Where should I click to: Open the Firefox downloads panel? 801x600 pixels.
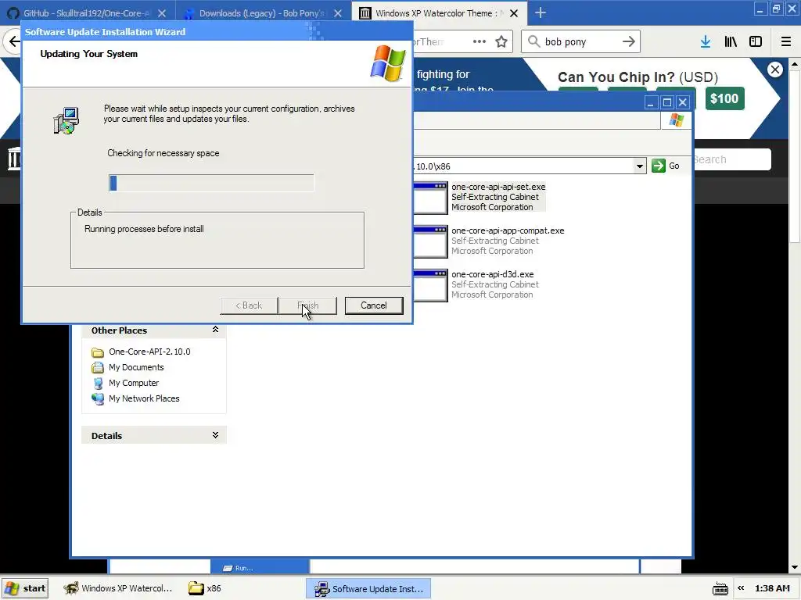click(705, 42)
